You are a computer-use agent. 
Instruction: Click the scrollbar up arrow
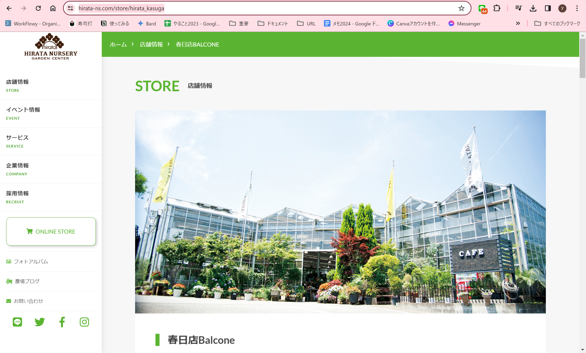pos(582,35)
